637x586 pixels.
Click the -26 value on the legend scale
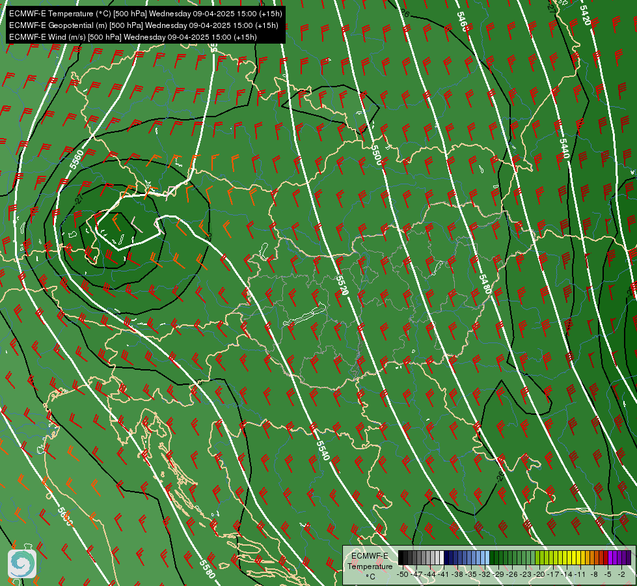point(513,574)
